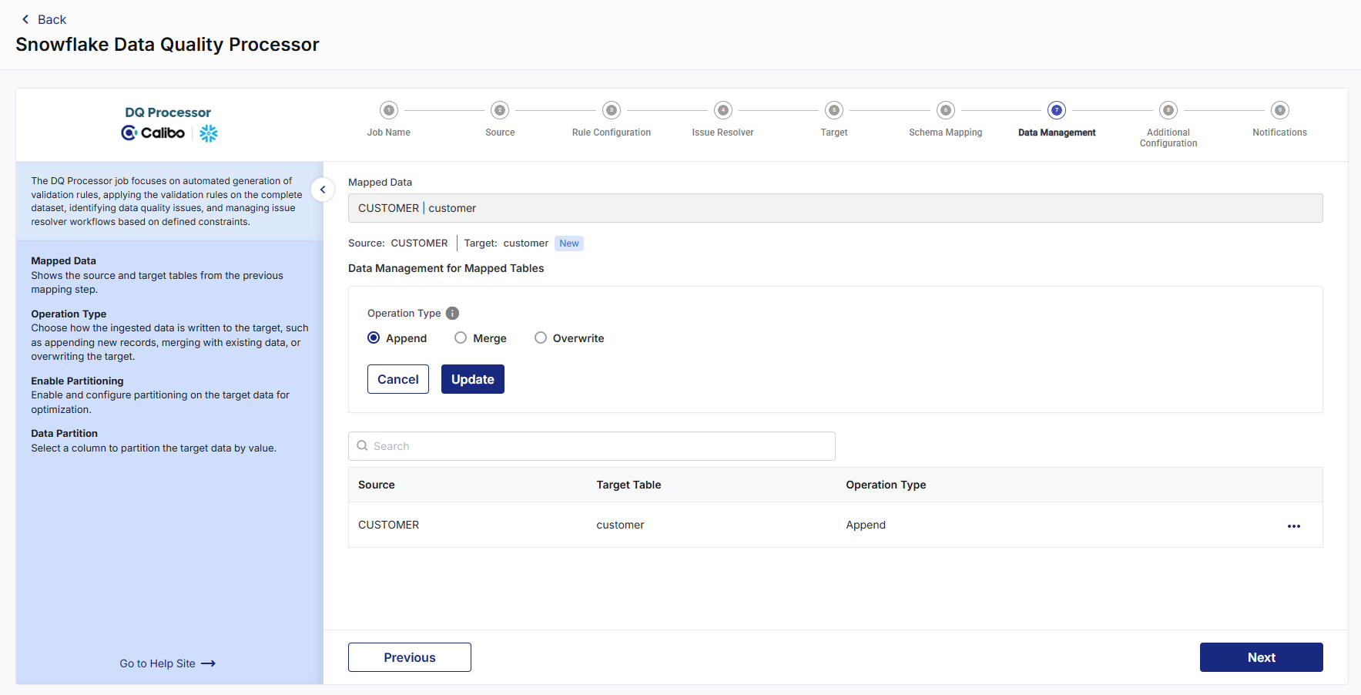1361x695 pixels.
Task: Go to step 5 Target circle
Action: coord(834,110)
